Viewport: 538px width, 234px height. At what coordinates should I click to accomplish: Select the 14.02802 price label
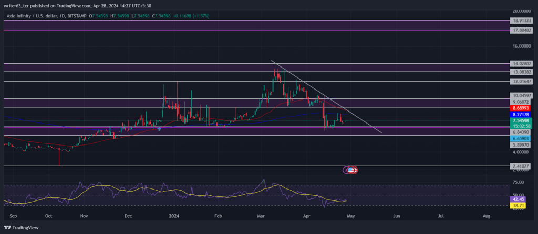pyautogui.click(x=520, y=64)
